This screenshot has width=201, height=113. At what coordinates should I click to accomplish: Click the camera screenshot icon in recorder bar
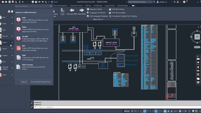(x=198, y=59)
